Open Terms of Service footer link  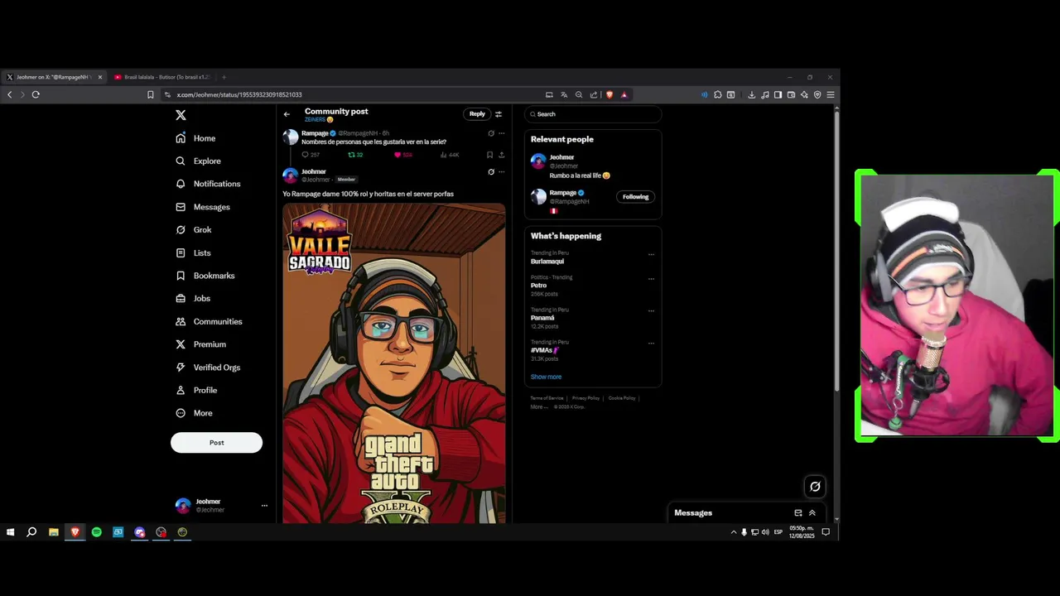547,398
